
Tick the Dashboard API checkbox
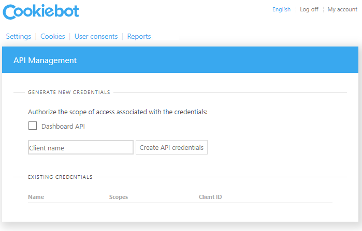(x=33, y=126)
